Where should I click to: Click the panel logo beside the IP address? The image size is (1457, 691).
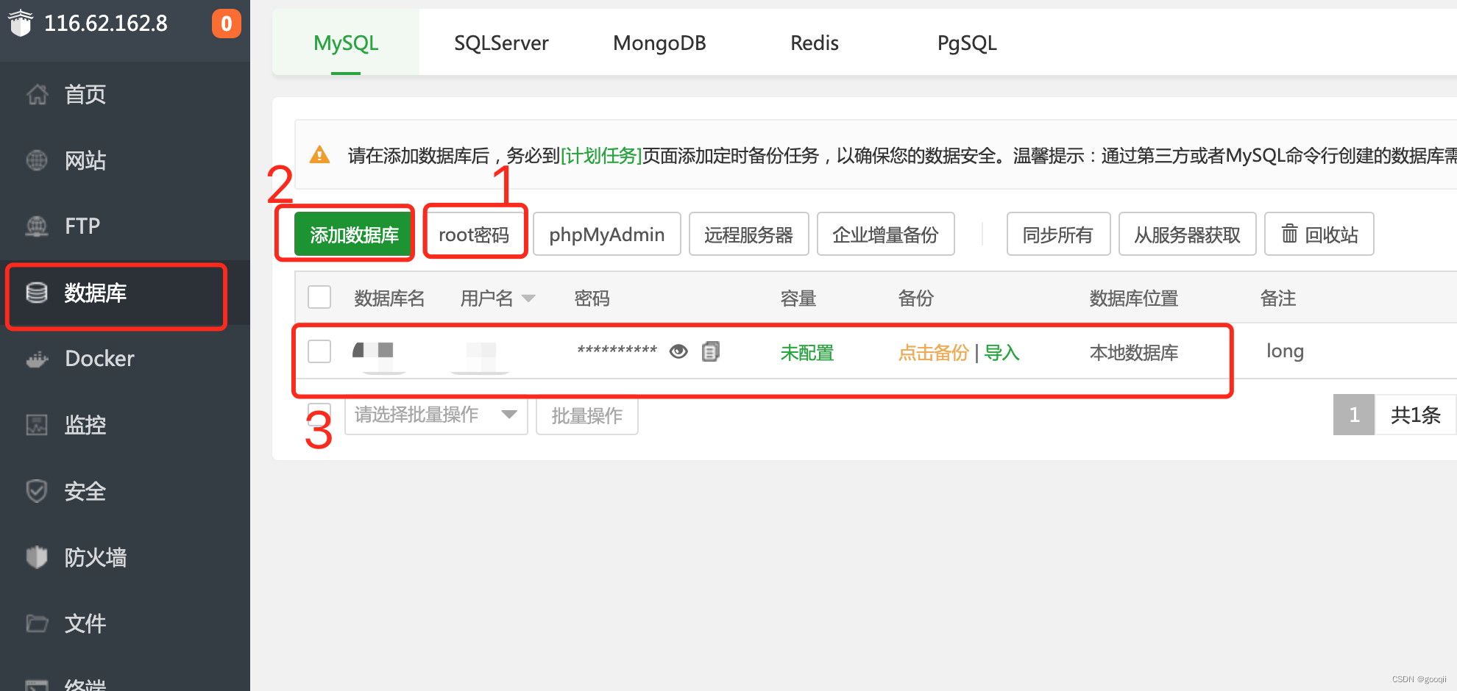[21, 23]
